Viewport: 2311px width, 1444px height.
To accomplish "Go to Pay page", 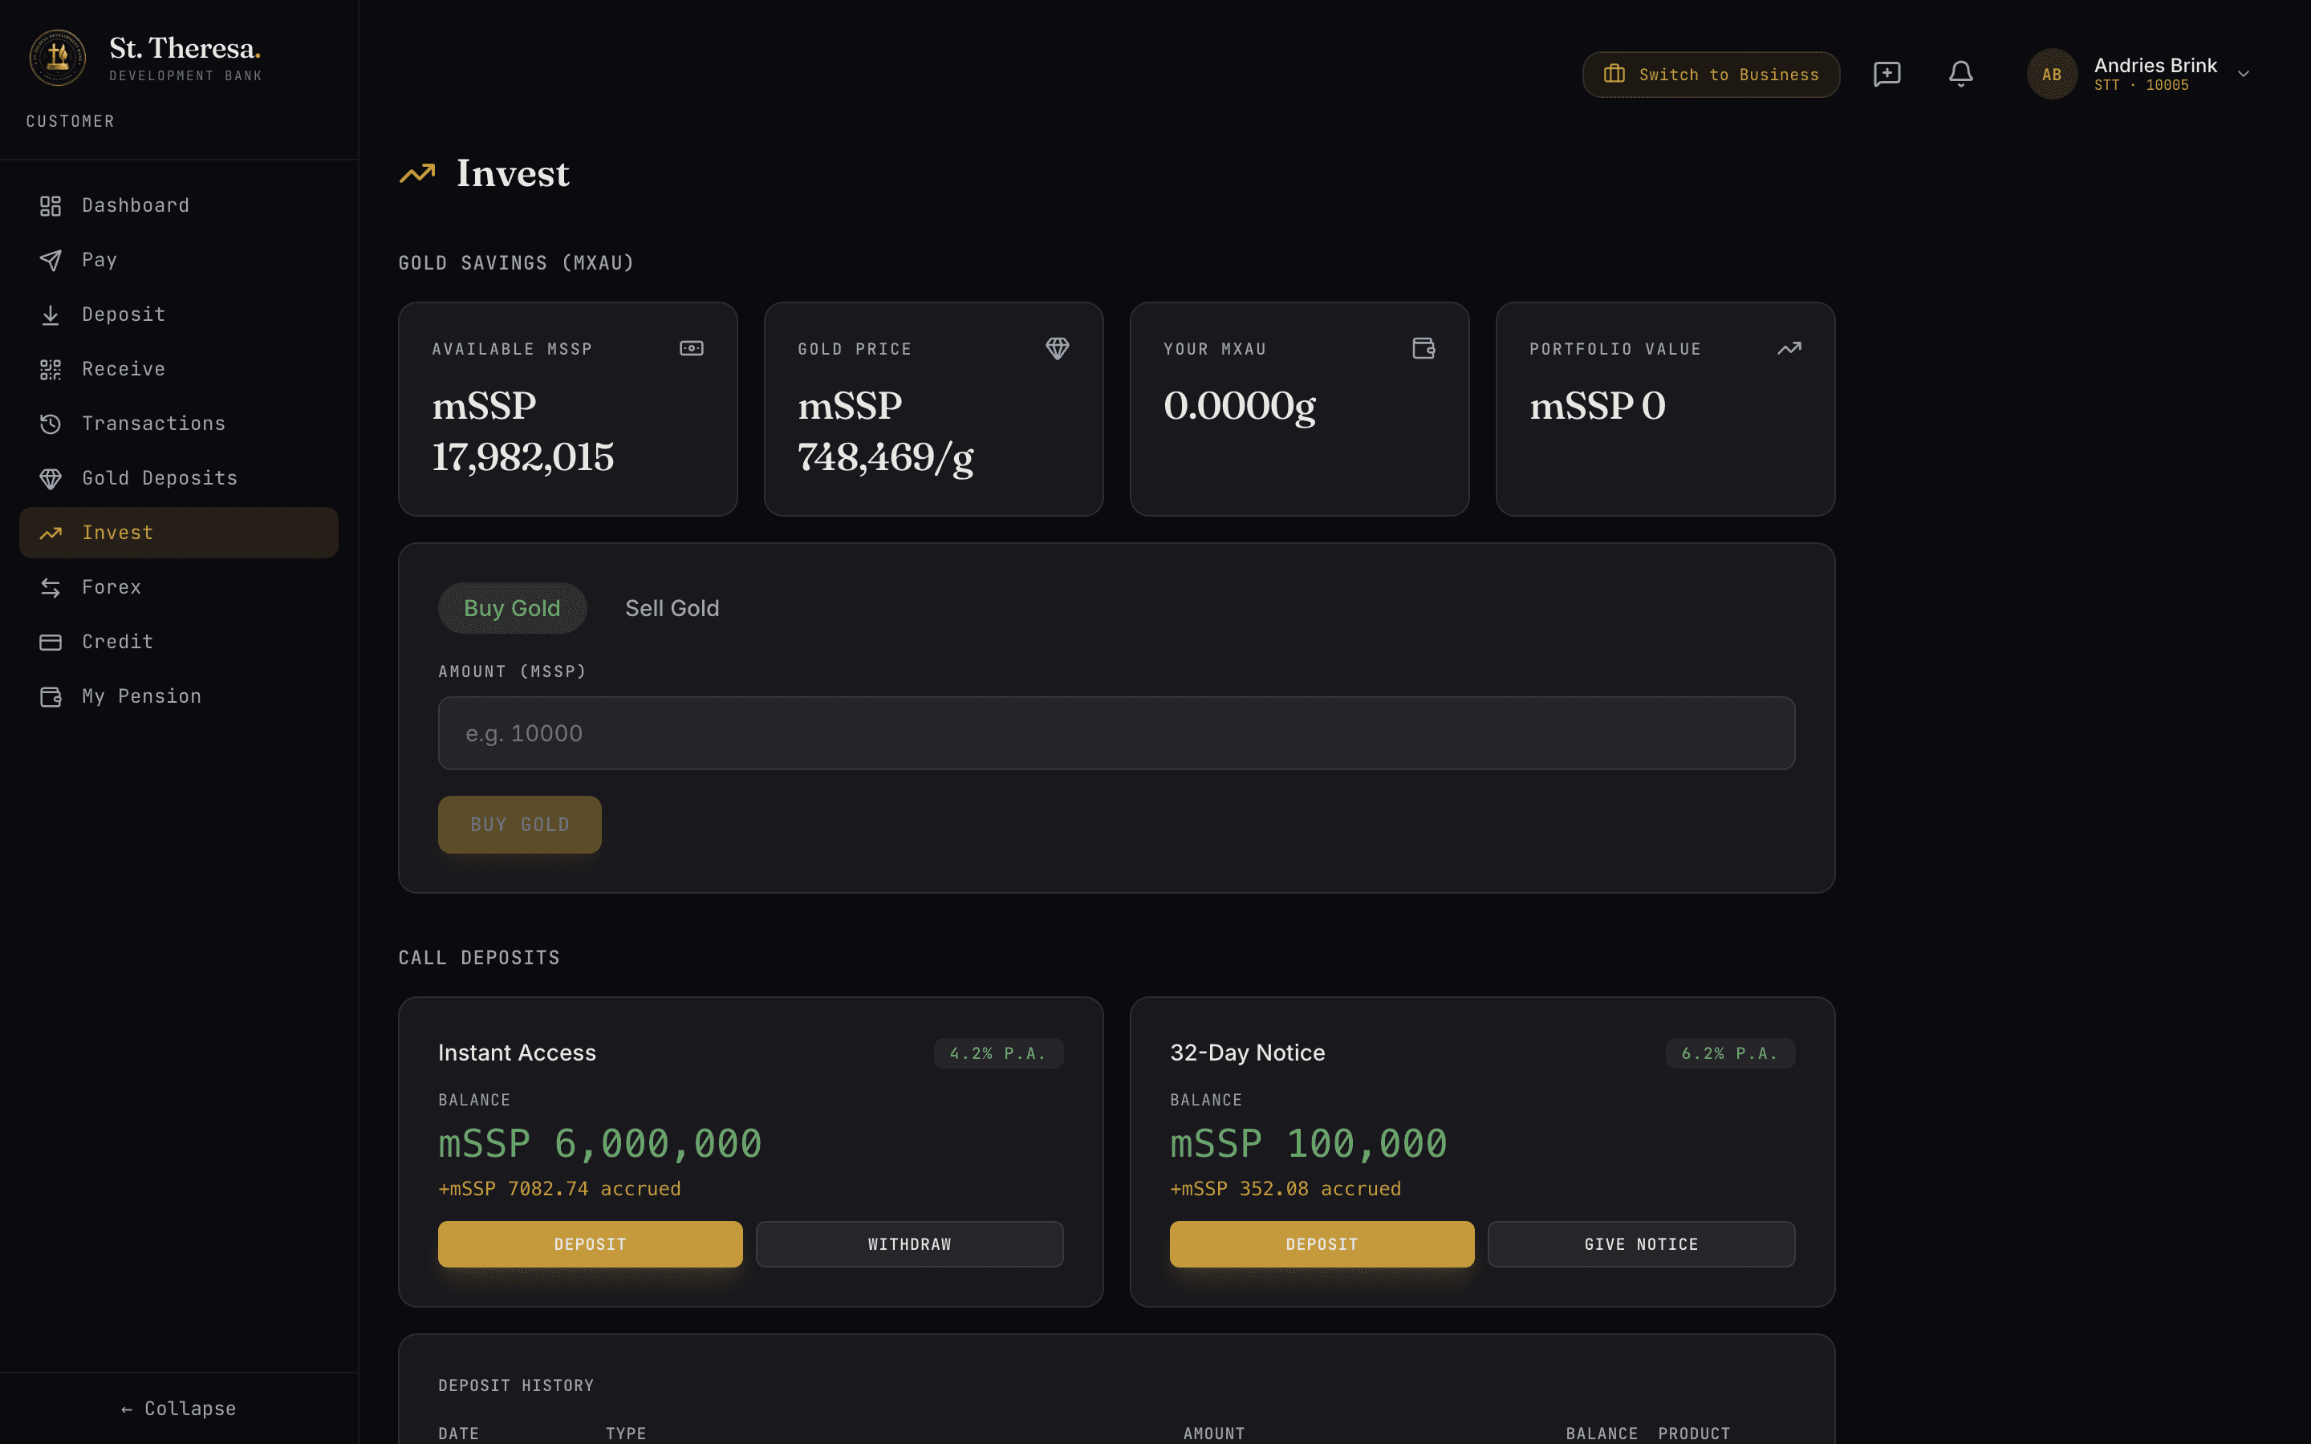I will [179, 261].
